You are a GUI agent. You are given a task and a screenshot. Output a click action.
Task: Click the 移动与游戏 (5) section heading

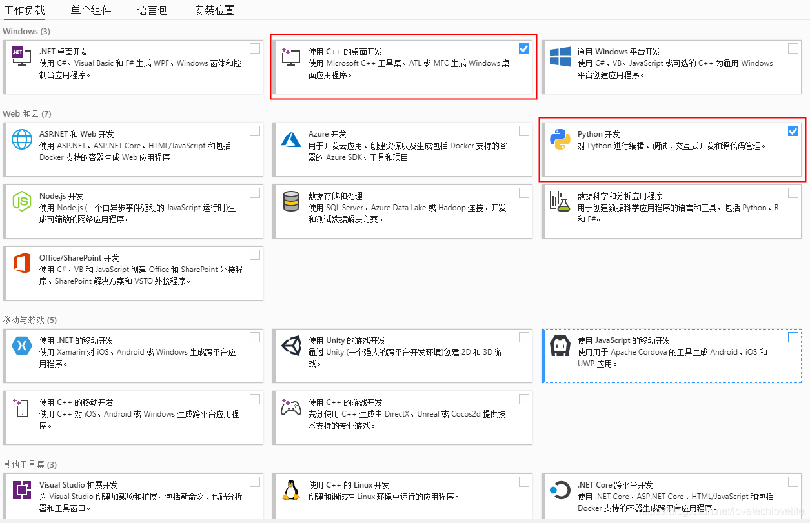point(30,320)
